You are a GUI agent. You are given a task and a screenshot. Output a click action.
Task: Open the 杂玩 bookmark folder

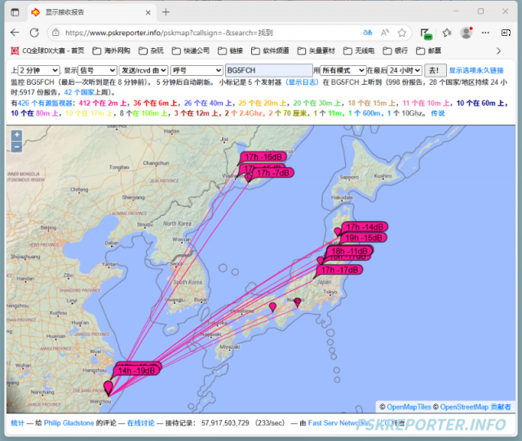pos(151,51)
